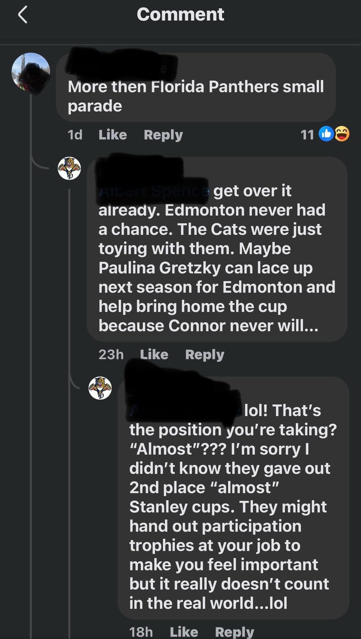361x639 pixels.
Task: Open the first reply's Panthers logo avatar
Action: 69,168
